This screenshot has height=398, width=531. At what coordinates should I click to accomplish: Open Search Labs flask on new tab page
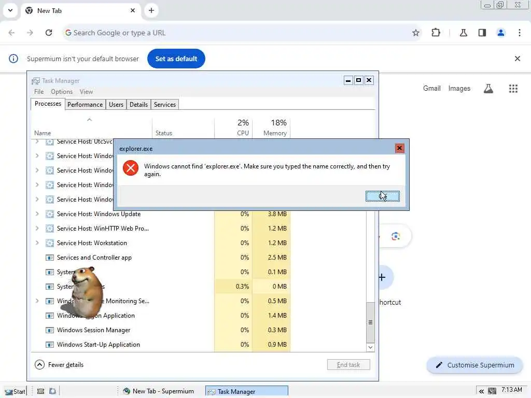488,88
